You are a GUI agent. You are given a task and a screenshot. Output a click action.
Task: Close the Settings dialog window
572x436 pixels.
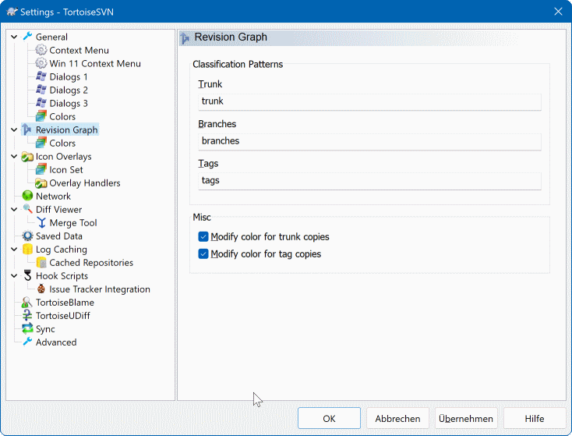click(558, 12)
